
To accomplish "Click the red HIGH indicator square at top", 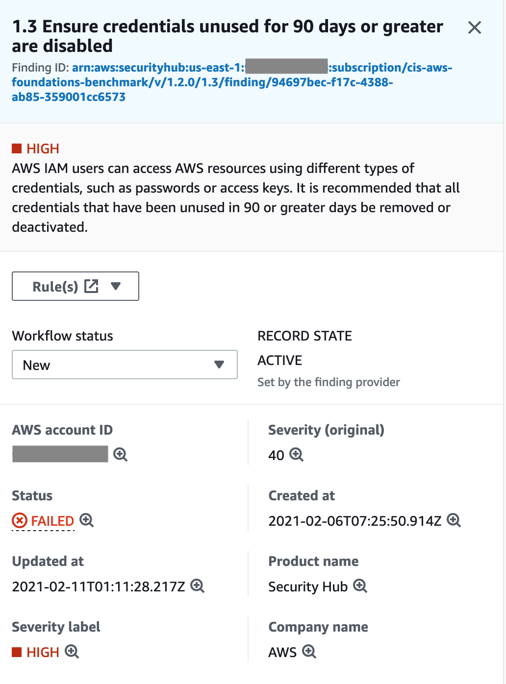I will click(x=18, y=148).
